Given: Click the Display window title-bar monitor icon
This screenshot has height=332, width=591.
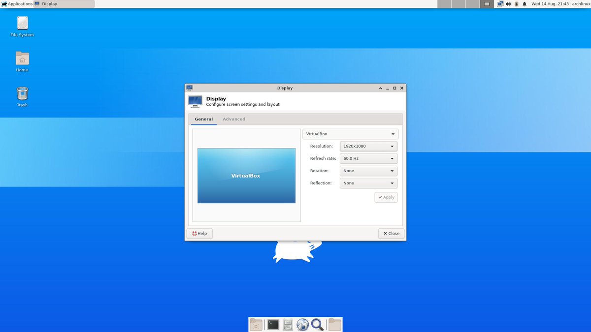Looking at the screenshot, I should pos(189,88).
